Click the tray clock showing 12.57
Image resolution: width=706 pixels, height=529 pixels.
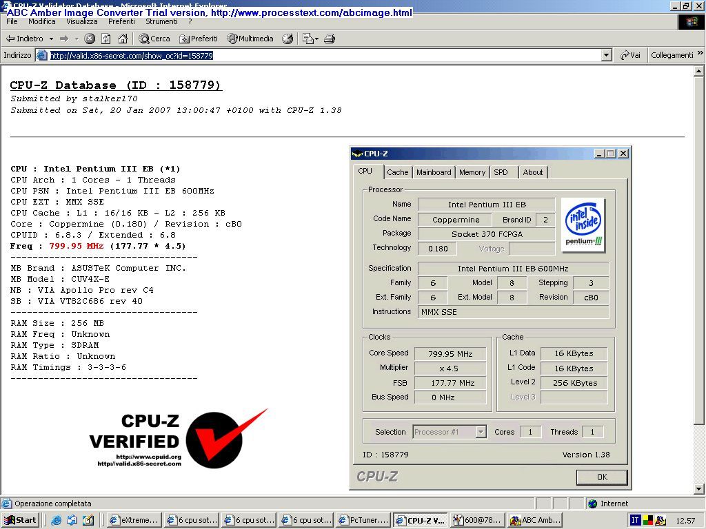685,521
